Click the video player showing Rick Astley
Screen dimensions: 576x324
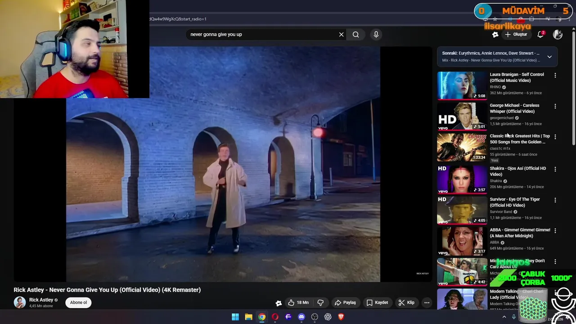coord(223,164)
